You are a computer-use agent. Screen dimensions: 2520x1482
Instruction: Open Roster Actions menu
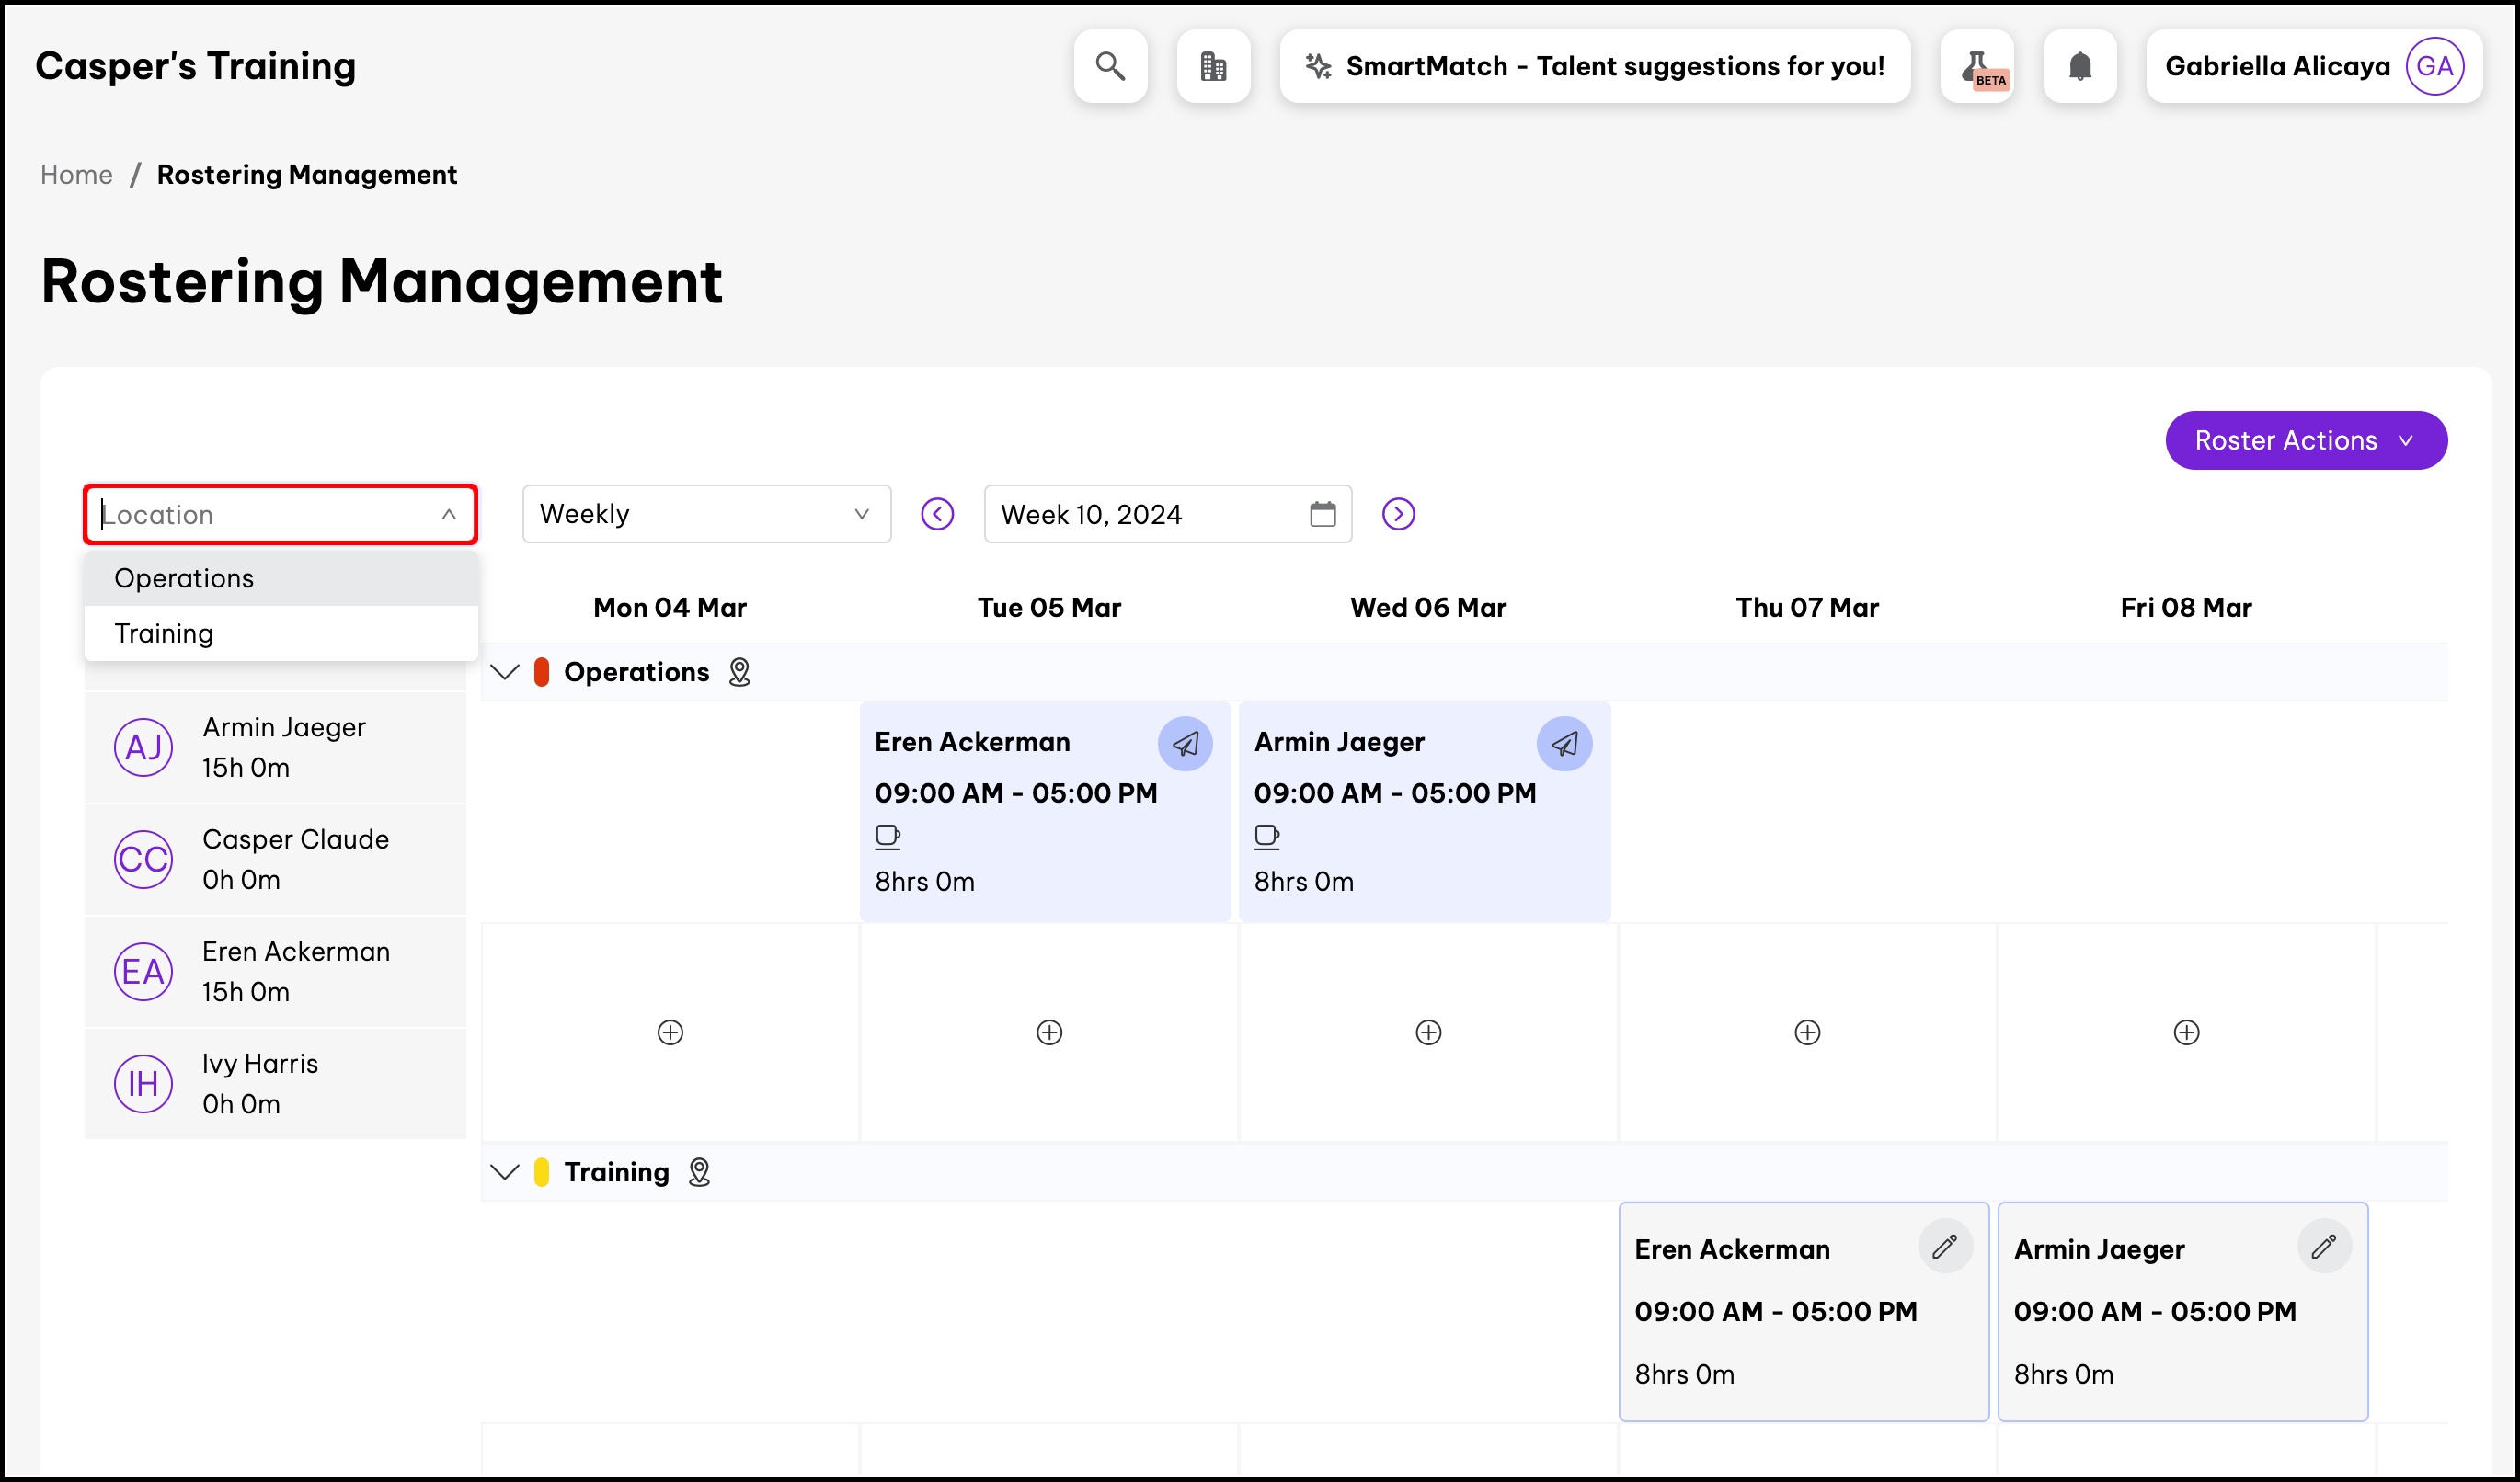coord(2305,440)
